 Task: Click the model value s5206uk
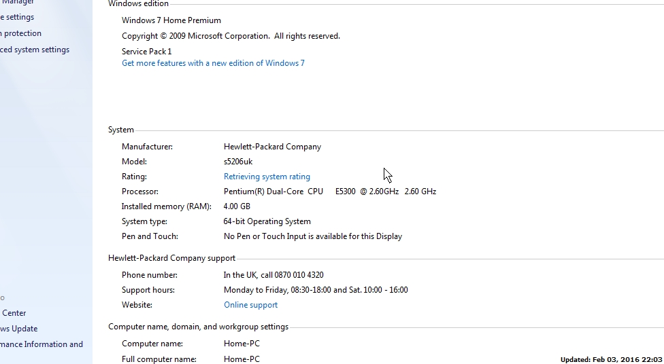point(238,162)
